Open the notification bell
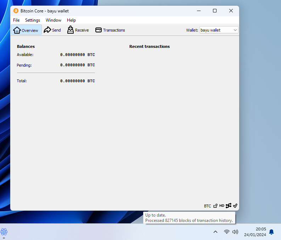This screenshot has height=240, width=281. pyautogui.click(x=271, y=232)
